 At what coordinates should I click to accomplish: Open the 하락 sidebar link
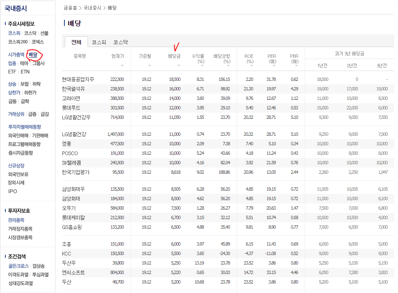tap(37, 84)
